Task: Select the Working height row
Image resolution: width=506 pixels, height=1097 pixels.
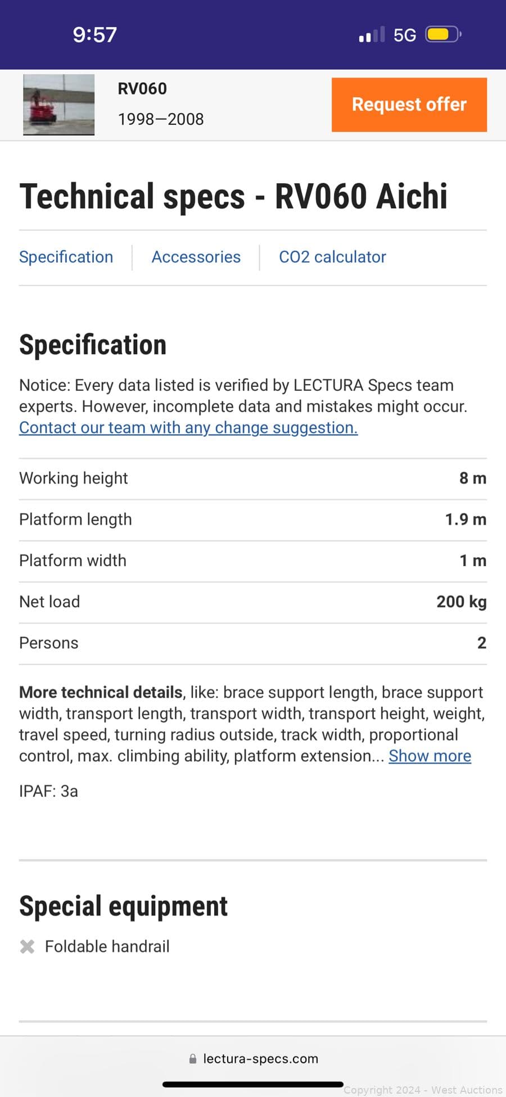Action: tap(252, 478)
